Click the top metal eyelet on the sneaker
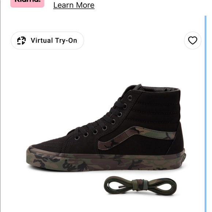212x212 pixels. (130, 98)
